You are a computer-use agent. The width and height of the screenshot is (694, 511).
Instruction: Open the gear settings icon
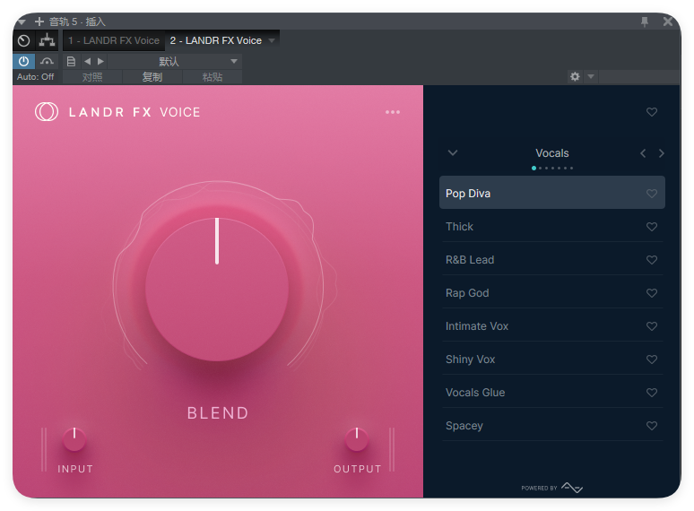click(x=575, y=76)
